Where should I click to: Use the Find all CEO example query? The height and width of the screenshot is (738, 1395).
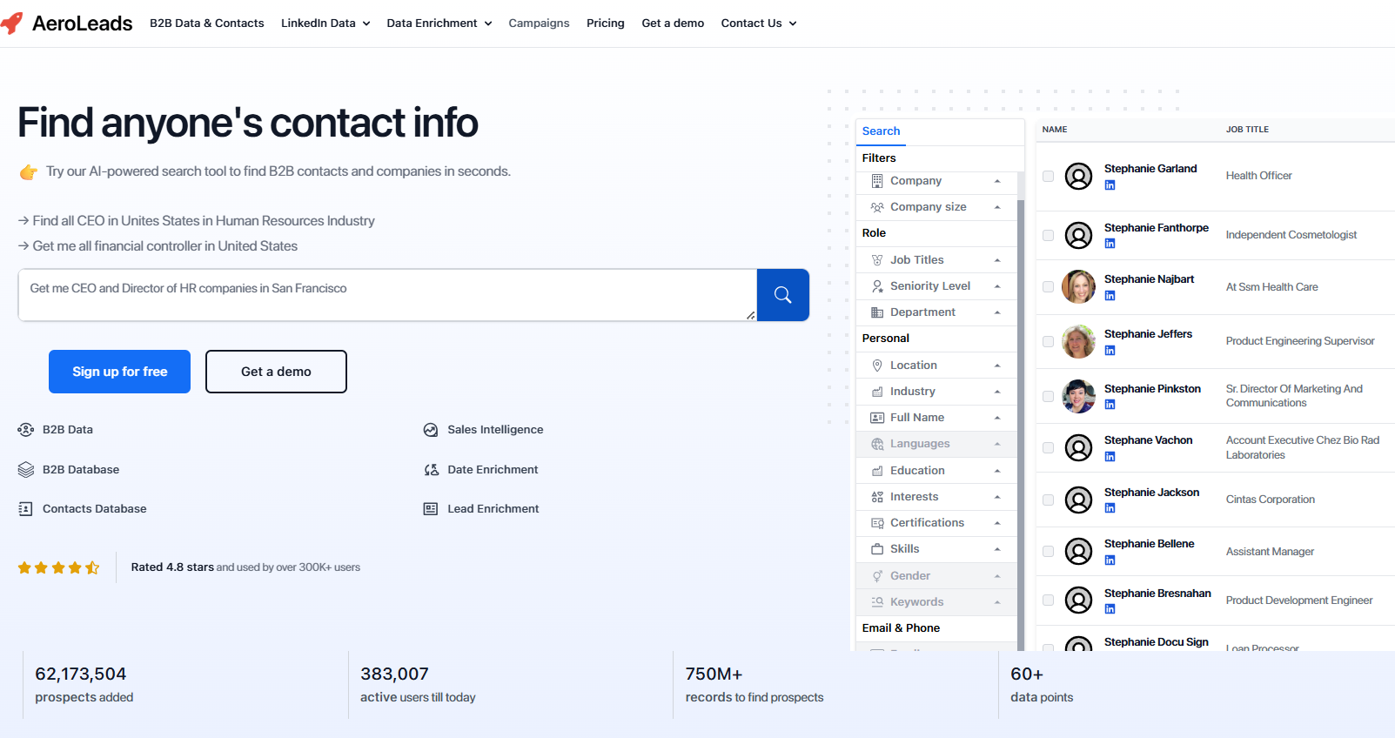(x=197, y=221)
